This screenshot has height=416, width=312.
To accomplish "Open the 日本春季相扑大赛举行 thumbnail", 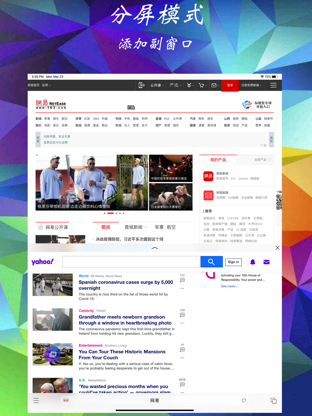I will [171, 197].
